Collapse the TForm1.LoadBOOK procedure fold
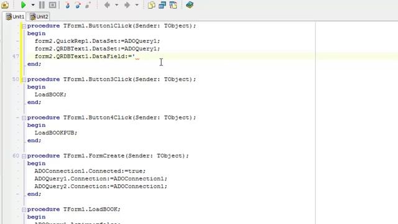This screenshot has width=398, height=224. (24, 210)
